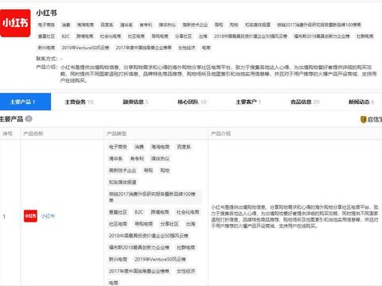Image resolution: width=382 pixels, height=286 pixels.
Task: Click the 出海 tag in 产品类型 column
Action: (191, 224)
